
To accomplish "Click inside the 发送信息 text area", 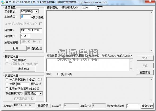I will tap(88, 65).
